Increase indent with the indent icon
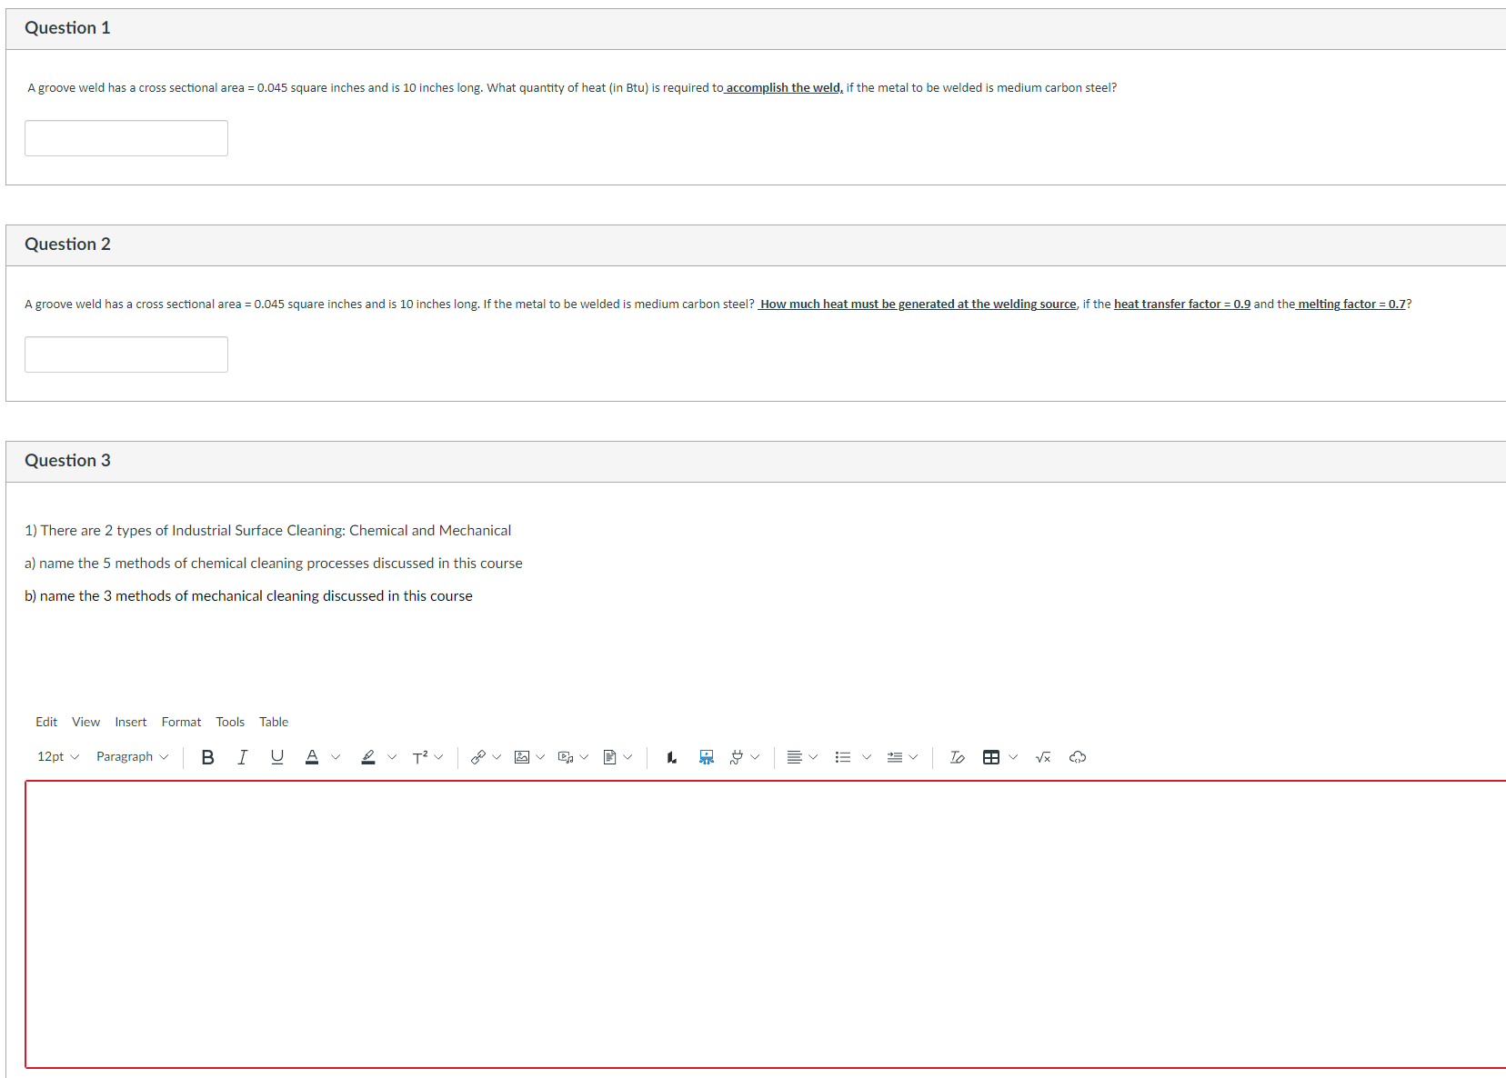Viewport: 1506px width, 1078px height. (895, 757)
